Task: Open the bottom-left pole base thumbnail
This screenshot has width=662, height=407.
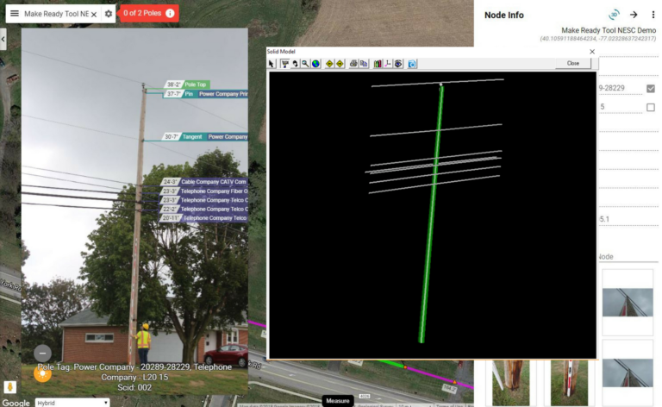Action: (x=511, y=383)
